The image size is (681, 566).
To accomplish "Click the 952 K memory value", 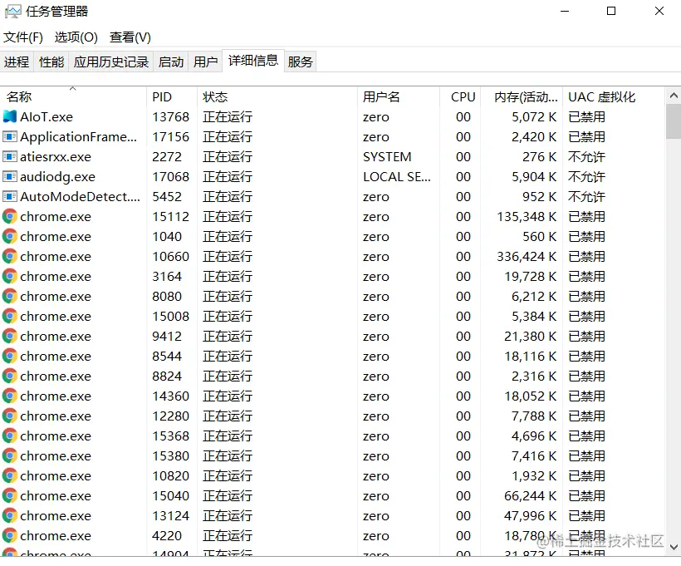I will (540, 197).
